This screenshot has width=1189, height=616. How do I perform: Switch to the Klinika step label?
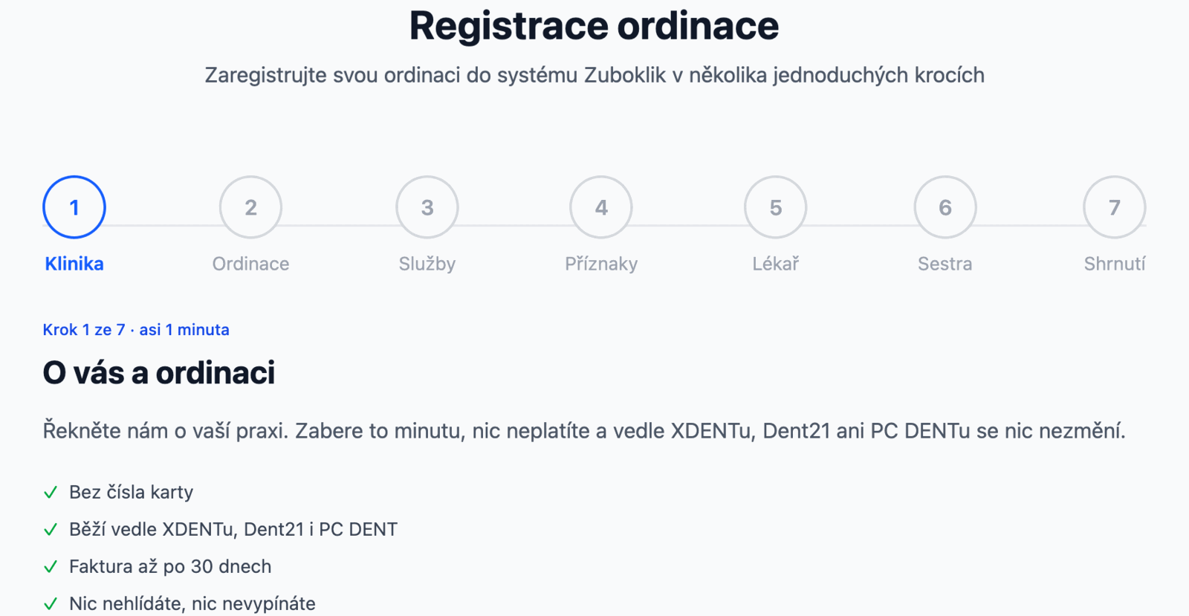pos(74,264)
